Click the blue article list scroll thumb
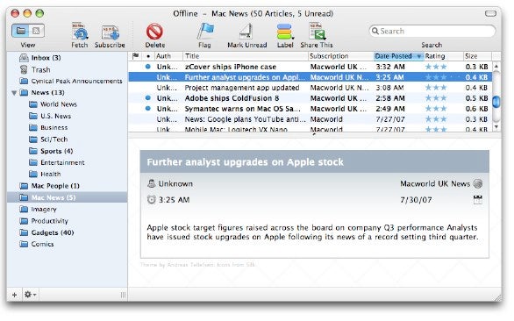Viewport: 514px width, 321px height. click(x=496, y=102)
